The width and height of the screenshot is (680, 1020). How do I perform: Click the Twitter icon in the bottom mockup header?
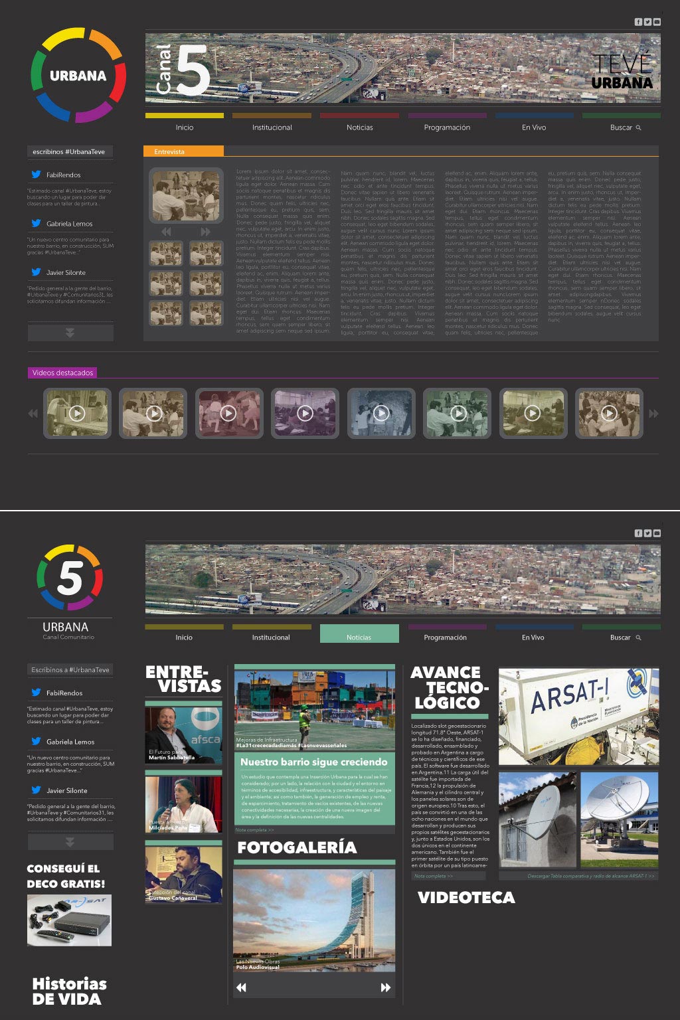647,533
